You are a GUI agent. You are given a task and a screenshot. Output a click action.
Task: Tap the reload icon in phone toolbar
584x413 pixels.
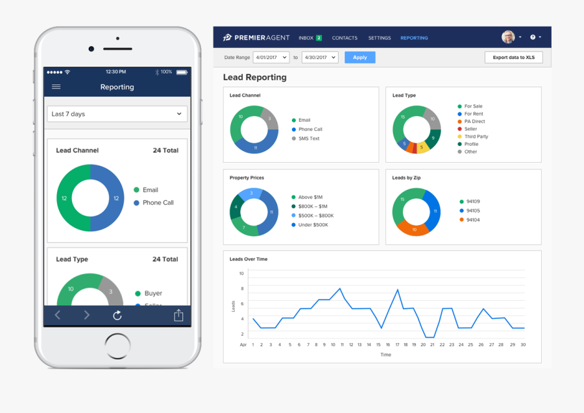117,315
